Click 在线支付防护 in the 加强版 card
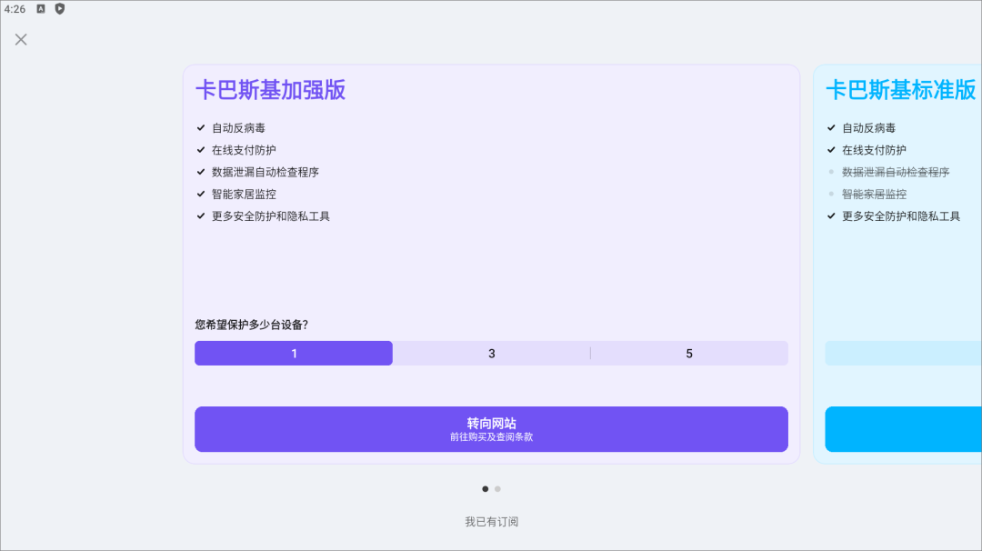This screenshot has height=551, width=982. (244, 150)
